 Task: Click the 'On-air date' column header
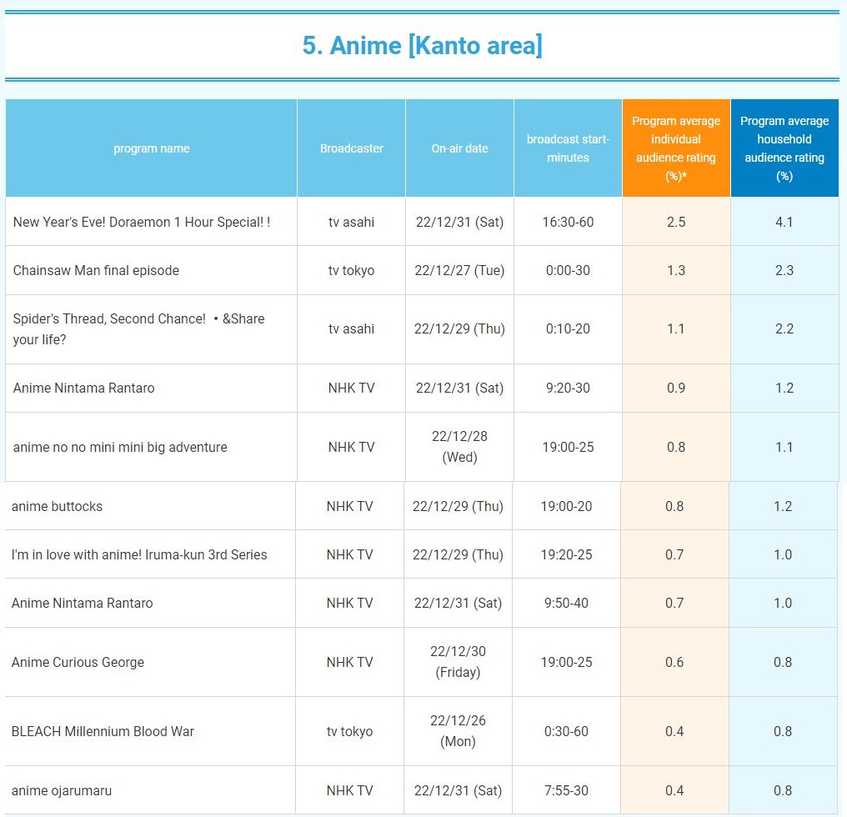coord(459,148)
